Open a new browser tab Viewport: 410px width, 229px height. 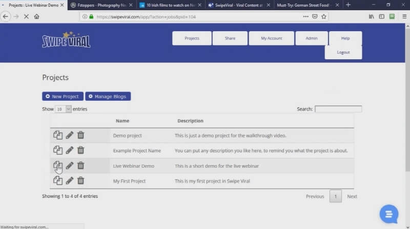[348, 5]
